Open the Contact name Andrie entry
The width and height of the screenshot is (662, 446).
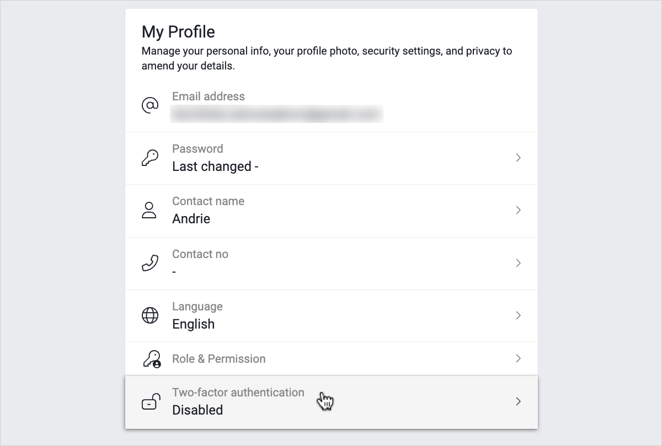coord(191,219)
